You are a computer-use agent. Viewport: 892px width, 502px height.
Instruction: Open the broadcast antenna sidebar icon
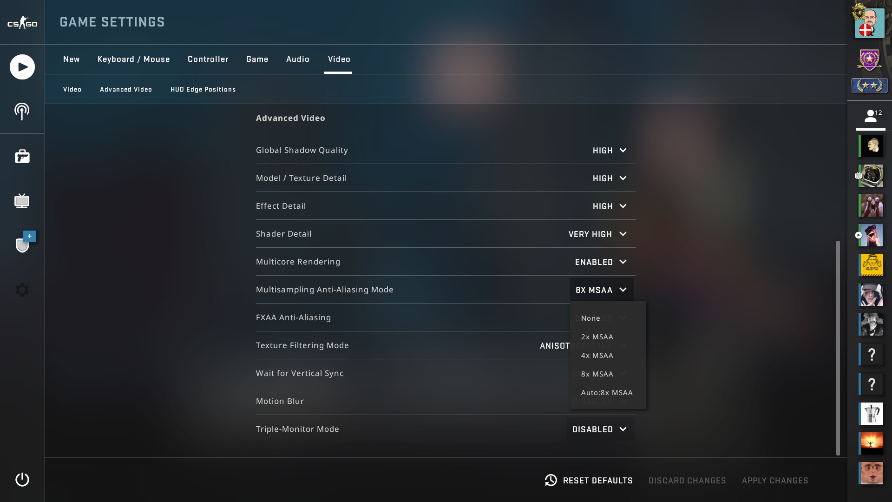point(22,112)
